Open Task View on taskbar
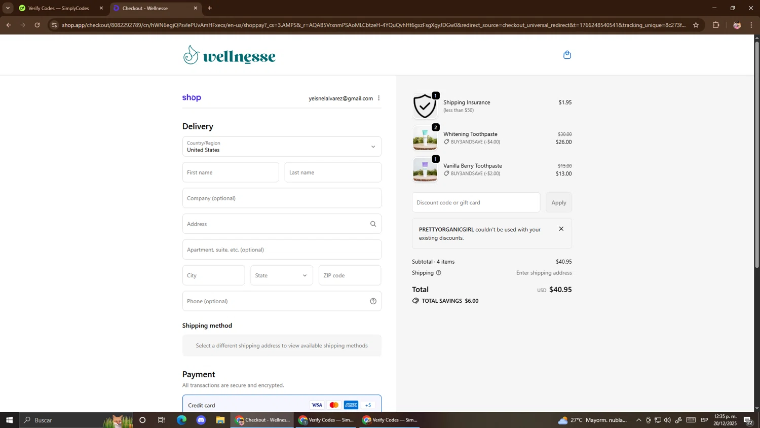The height and width of the screenshot is (428, 760). coord(162,420)
